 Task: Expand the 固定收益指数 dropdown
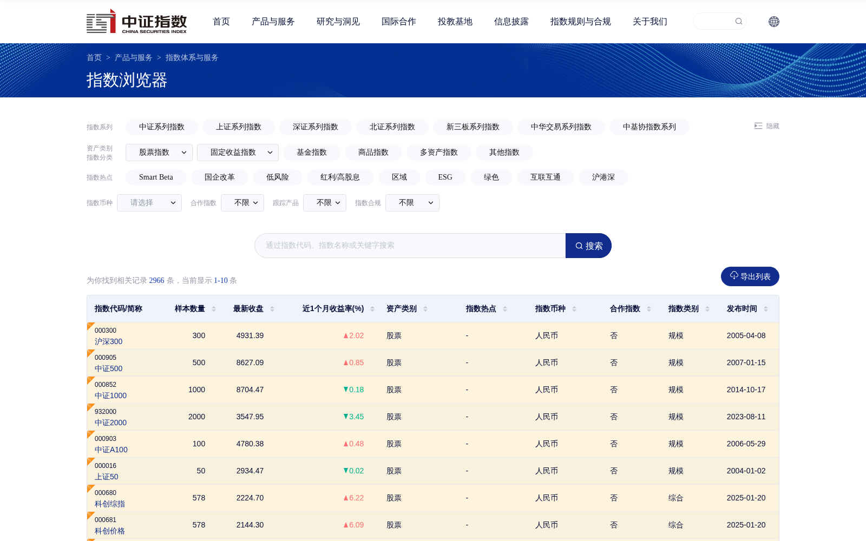[238, 153]
